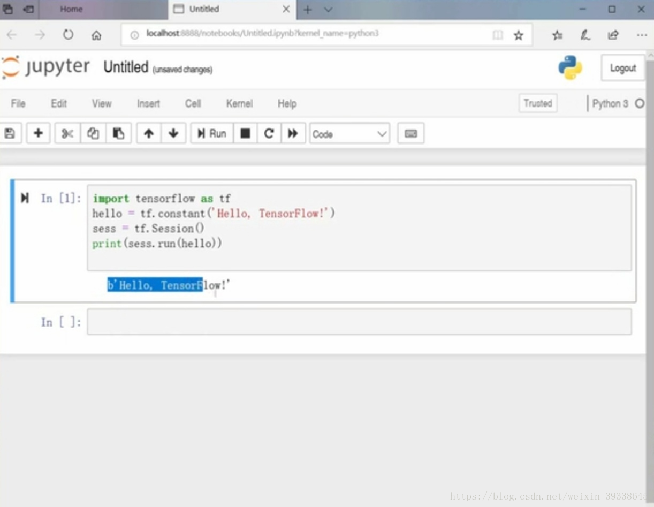Open the cell type Code dropdown
The width and height of the screenshot is (654, 507).
tap(349, 134)
